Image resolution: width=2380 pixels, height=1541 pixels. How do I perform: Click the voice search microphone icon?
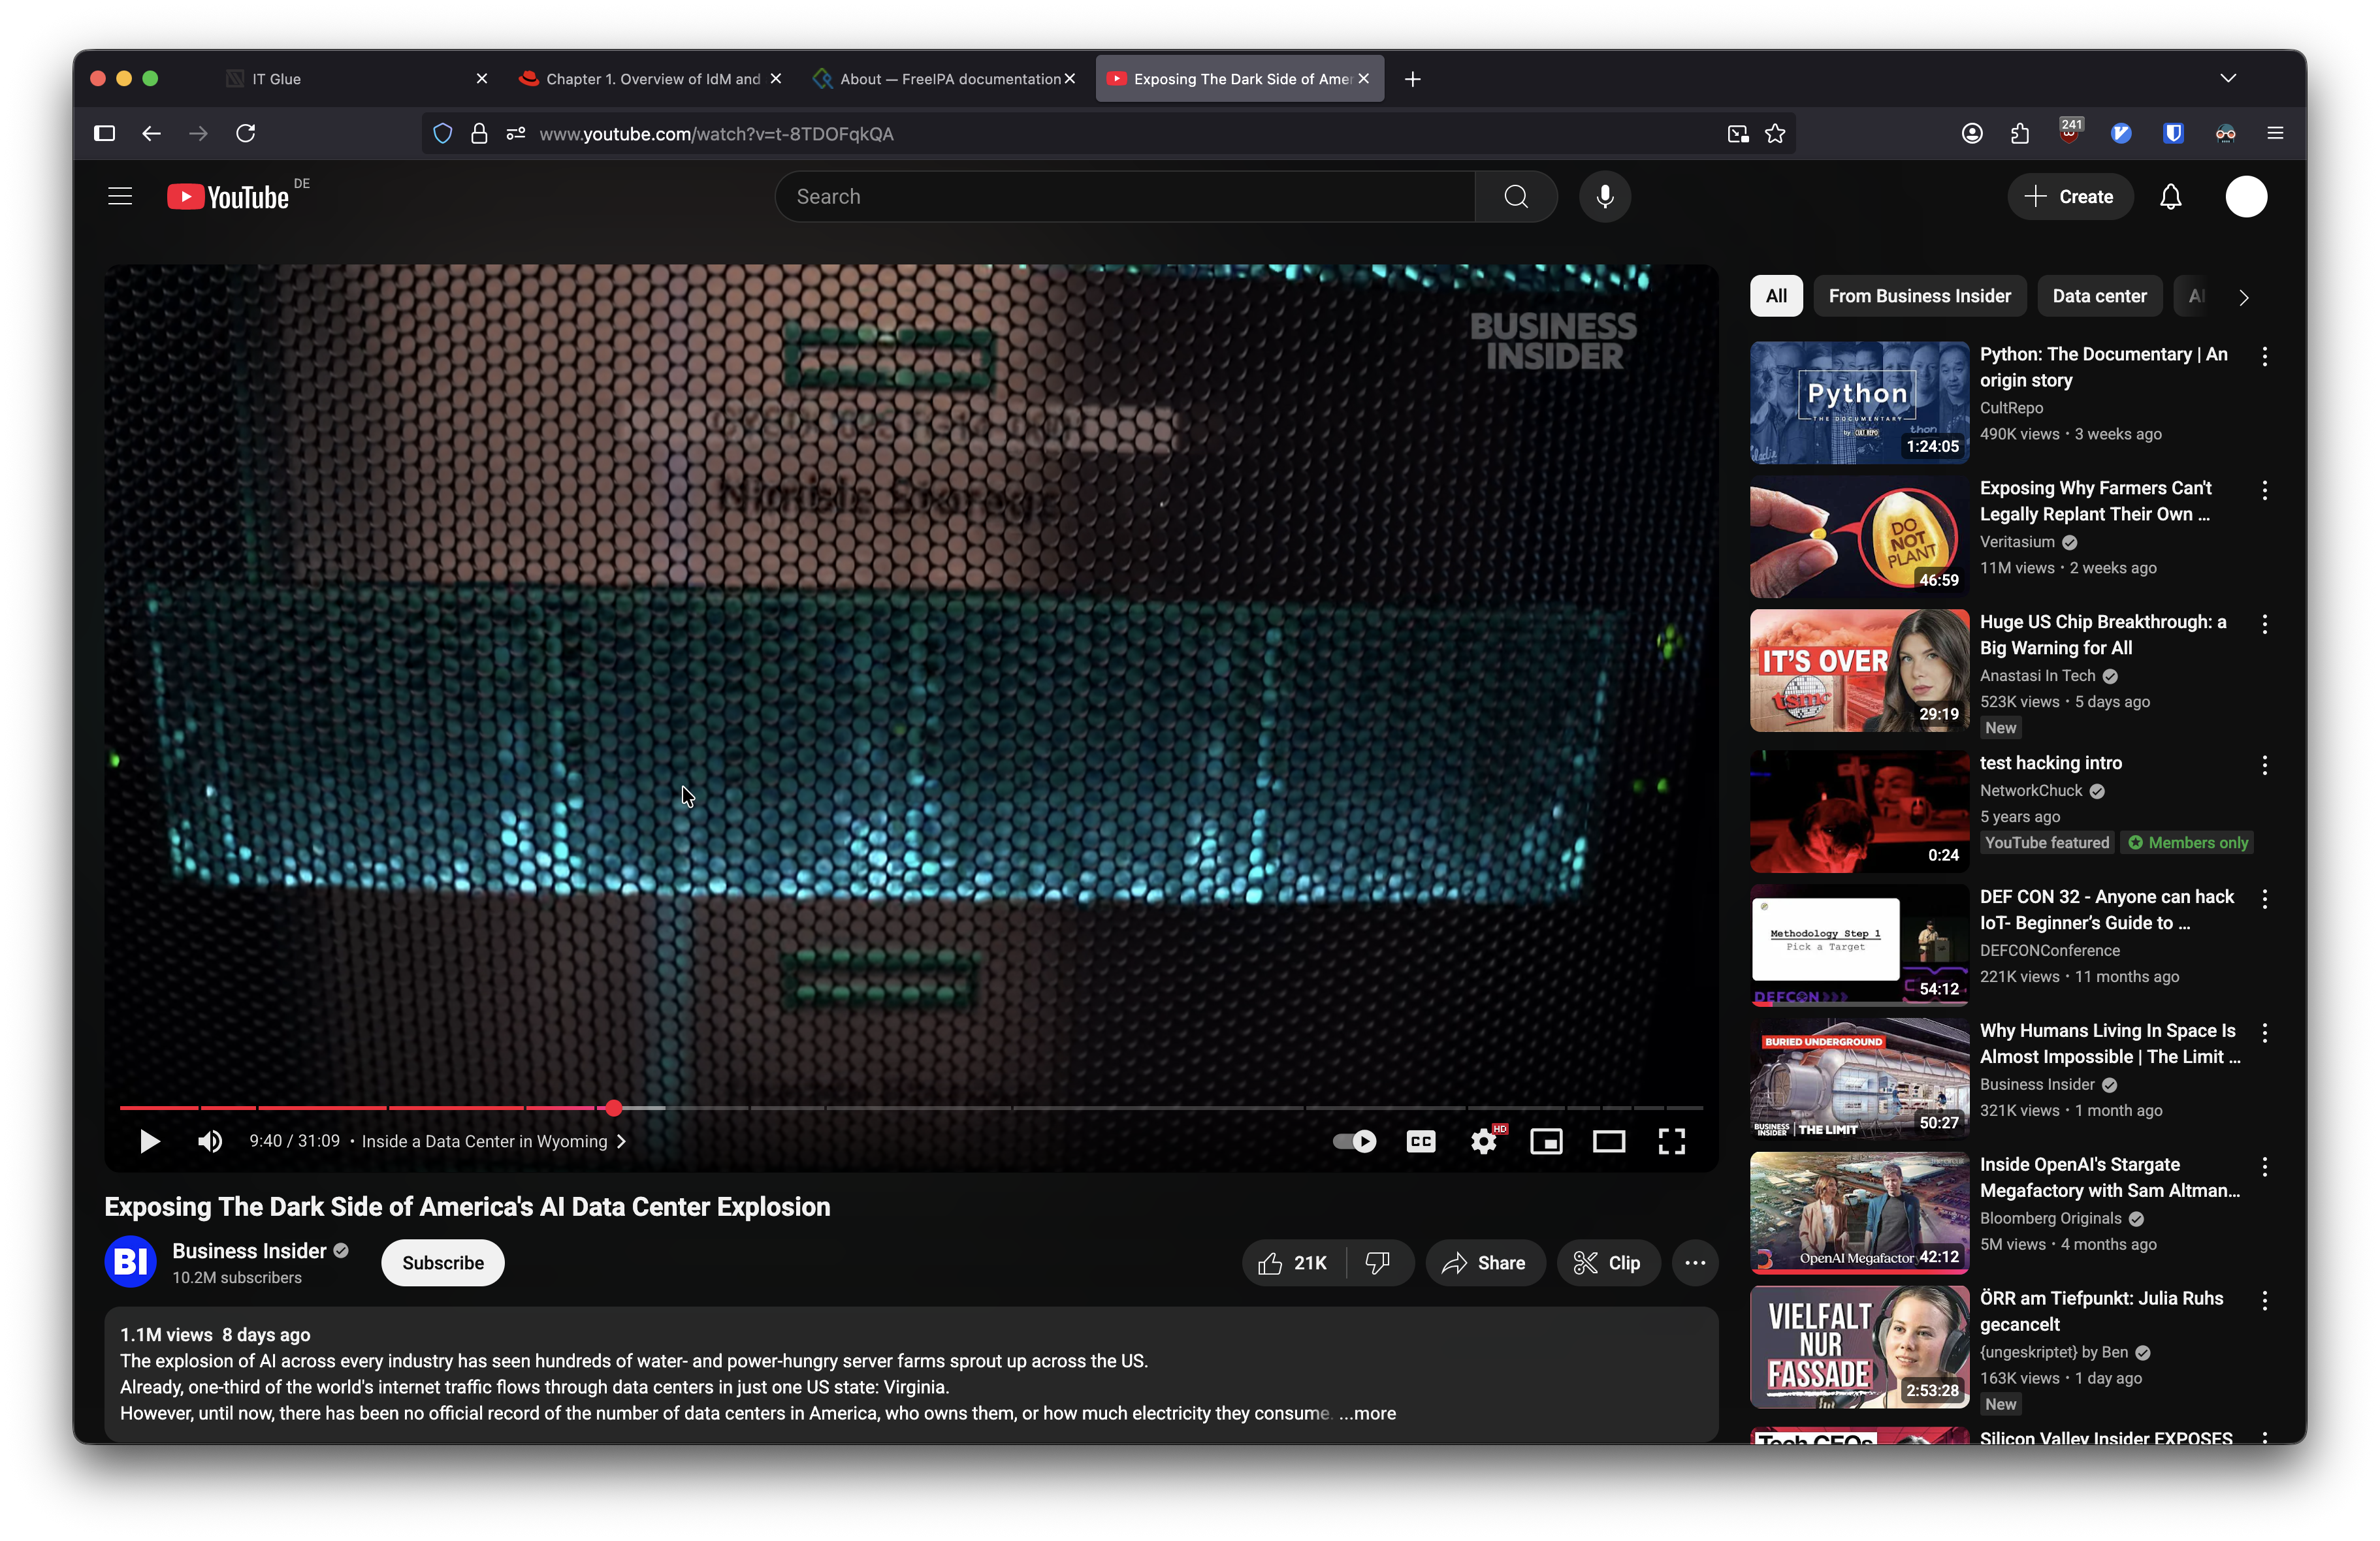click(x=1604, y=197)
